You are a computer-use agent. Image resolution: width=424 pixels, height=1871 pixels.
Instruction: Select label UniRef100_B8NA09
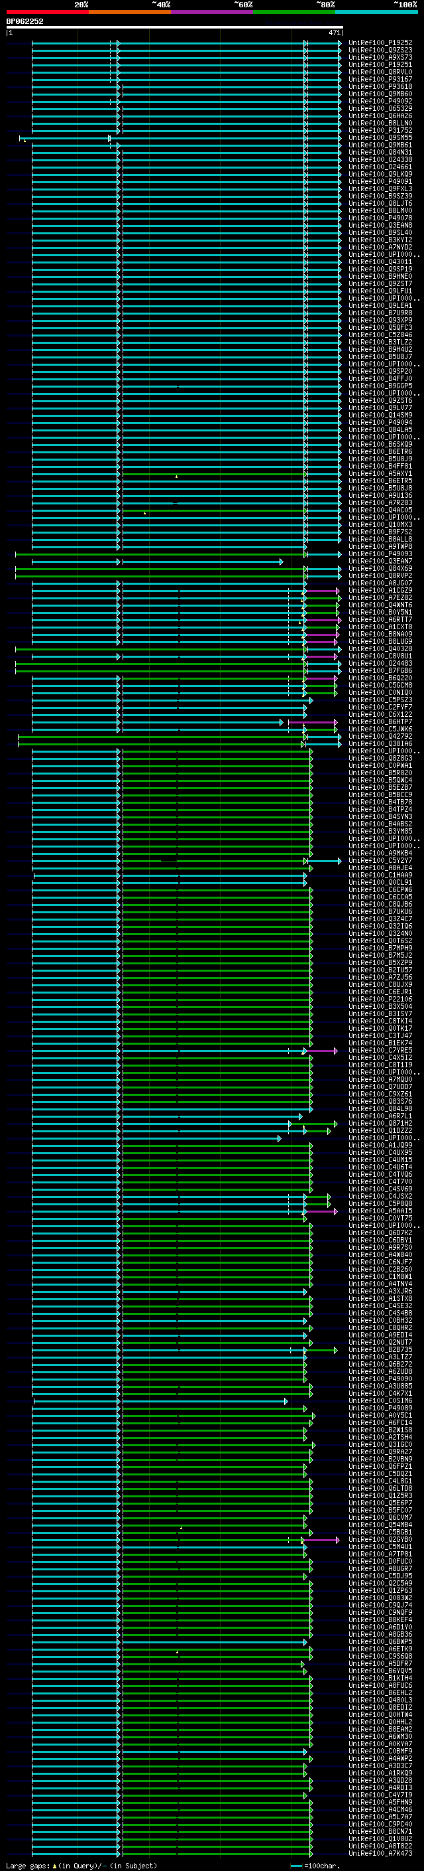click(380, 634)
